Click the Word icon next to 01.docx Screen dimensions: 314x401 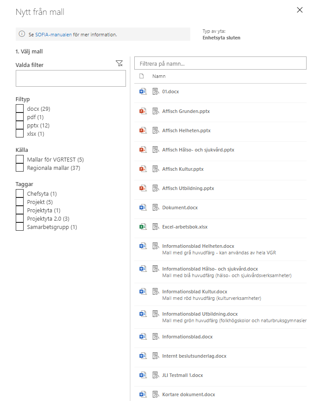pyautogui.click(x=142, y=91)
